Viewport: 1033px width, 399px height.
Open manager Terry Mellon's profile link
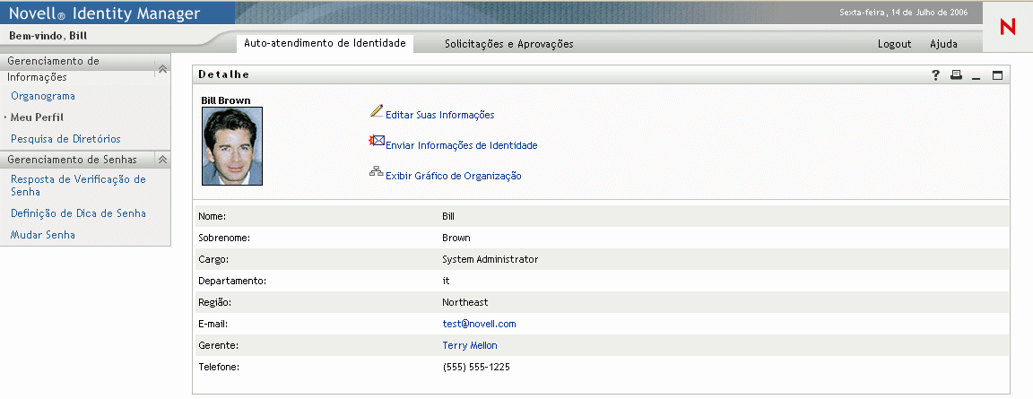click(470, 346)
